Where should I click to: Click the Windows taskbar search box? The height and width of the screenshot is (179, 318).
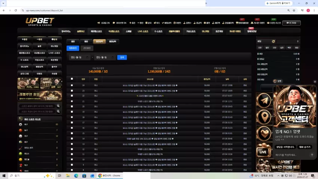[x=31, y=176]
